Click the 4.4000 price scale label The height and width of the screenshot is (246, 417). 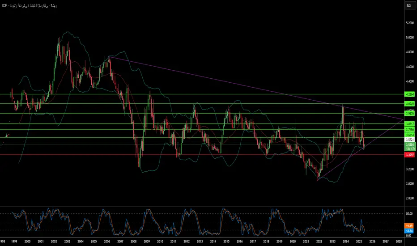pos(410,81)
